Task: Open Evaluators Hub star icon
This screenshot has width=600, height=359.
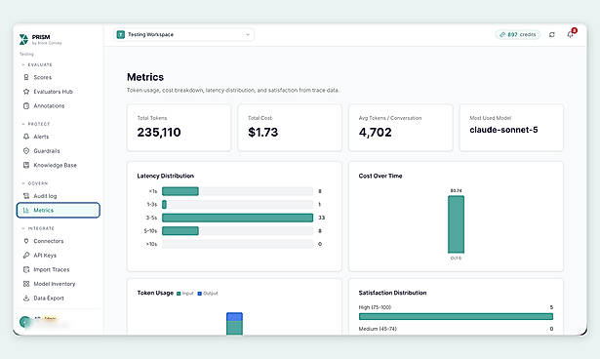Action: [26, 92]
